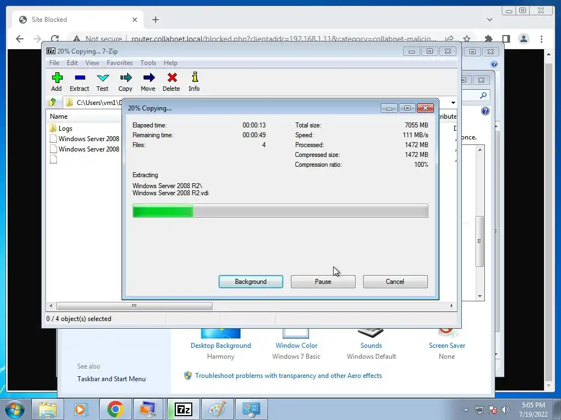
Task: Open a new Chrome tab
Action: point(155,20)
